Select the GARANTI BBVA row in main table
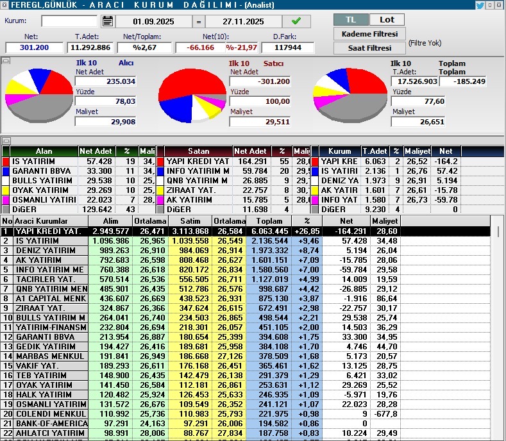Image resolution: width=506 pixels, height=441 pixels. coord(46,337)
